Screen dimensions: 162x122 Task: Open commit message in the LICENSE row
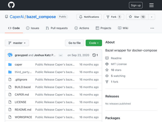[55, 102]
